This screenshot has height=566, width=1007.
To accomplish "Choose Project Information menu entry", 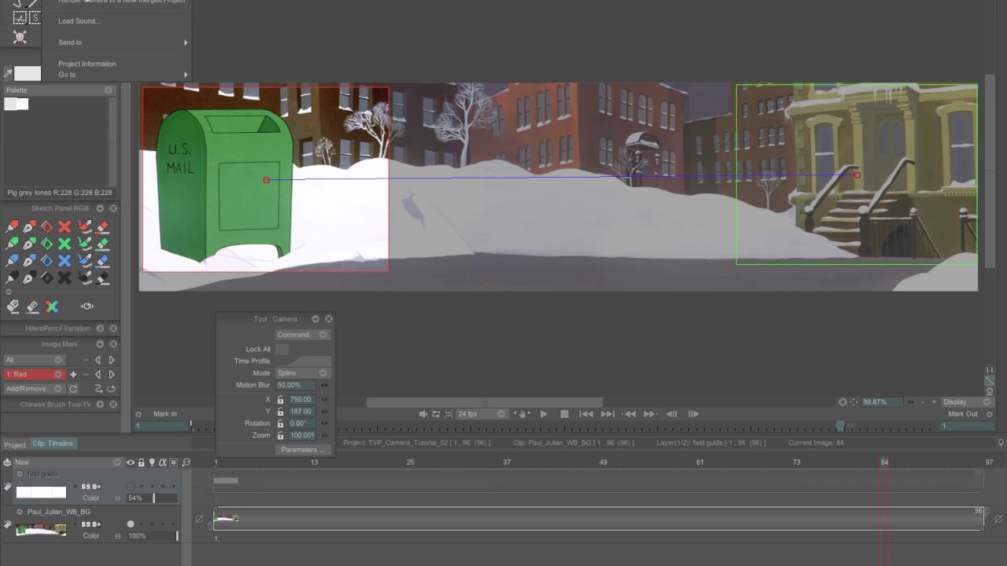I will click(x=87, y=64).
